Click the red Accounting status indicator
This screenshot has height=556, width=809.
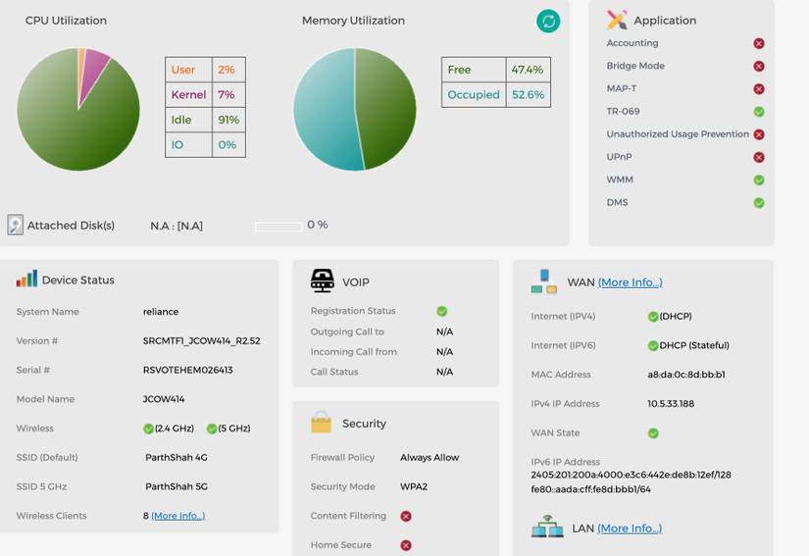pyautogui.click(x=758, y=43)
